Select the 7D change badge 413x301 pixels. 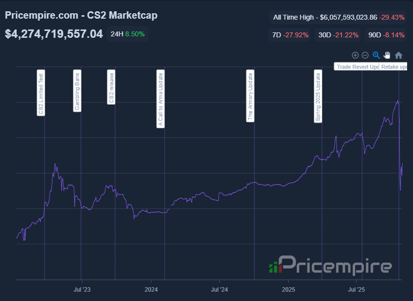[x=290, y=35]
